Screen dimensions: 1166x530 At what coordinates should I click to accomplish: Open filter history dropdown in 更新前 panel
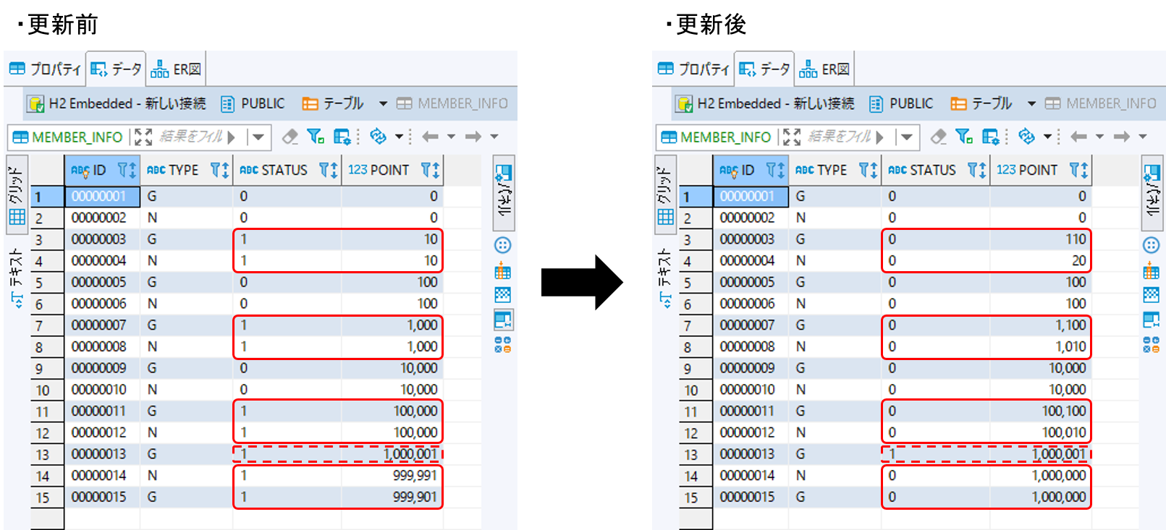point(258,137)
